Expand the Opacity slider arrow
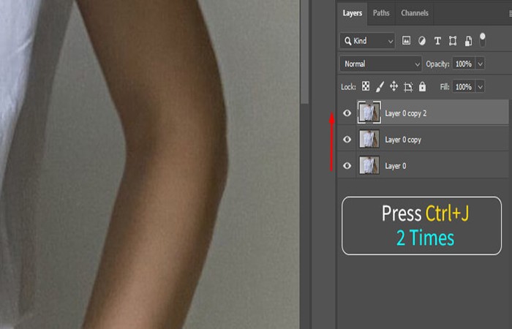The image size is (512, 329). (x=480, y=64)
